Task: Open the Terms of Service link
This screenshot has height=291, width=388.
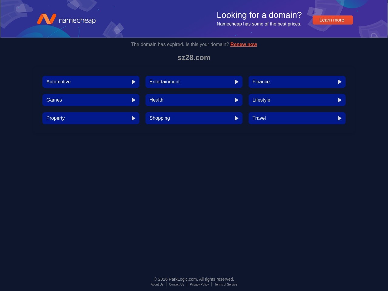Action: pyautogui.click(x=226, y=285)
